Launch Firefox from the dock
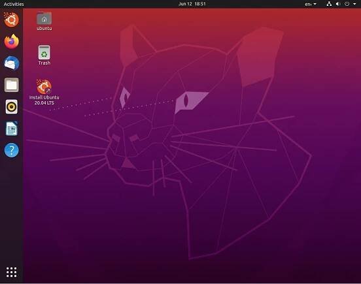 (x=11, y=42)
